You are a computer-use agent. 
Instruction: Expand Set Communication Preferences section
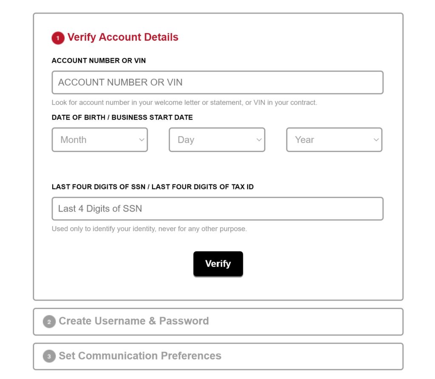point(218,356)
